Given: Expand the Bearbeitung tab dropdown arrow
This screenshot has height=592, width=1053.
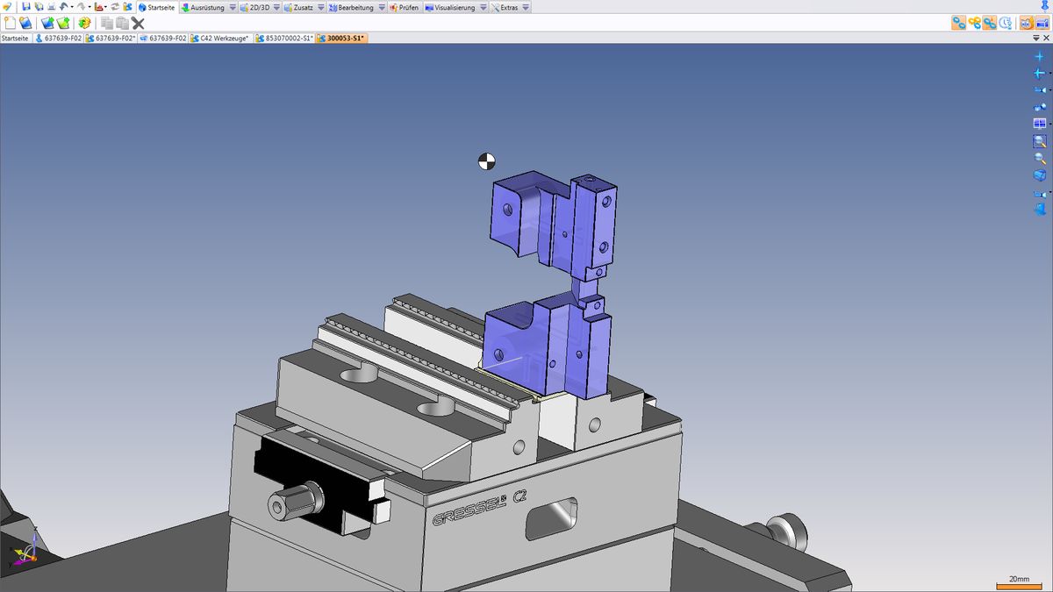Looking at the screenshot, I should 382,8.
